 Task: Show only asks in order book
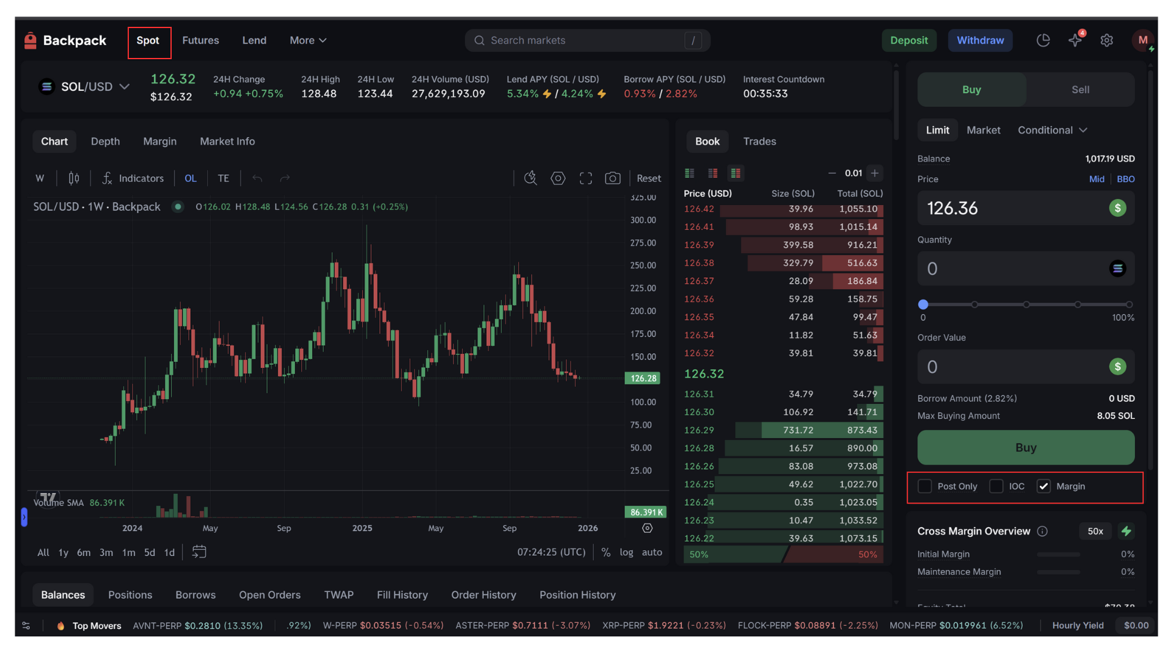[x=712, y=173]
